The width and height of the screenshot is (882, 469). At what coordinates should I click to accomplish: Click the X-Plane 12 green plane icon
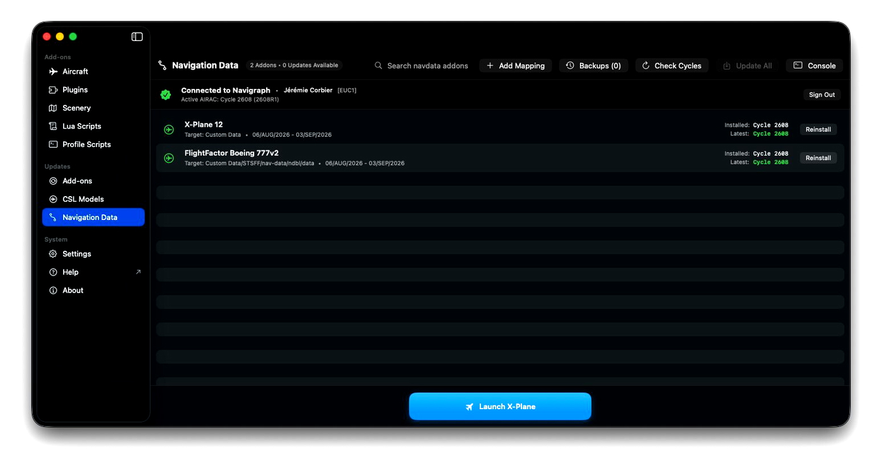click(x=169, y=130)
